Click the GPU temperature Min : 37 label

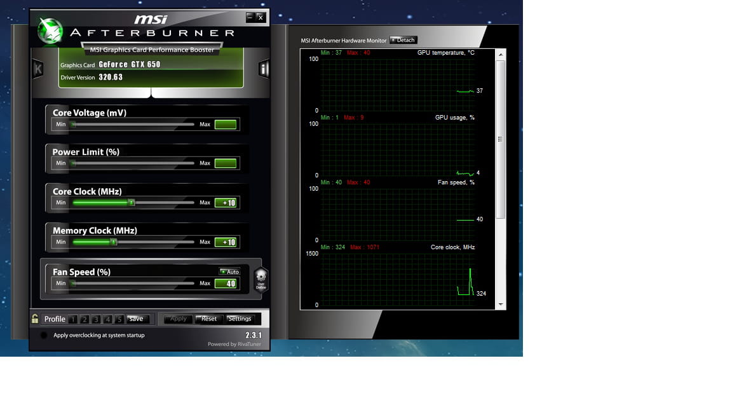(332, 53)
